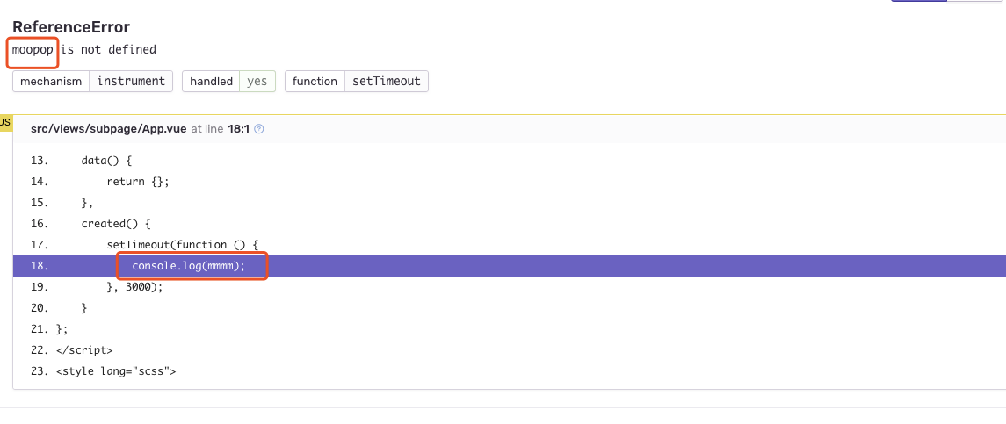Click the line number 18:1 text
Screen dimensions: 1006x424
(239, 129)
